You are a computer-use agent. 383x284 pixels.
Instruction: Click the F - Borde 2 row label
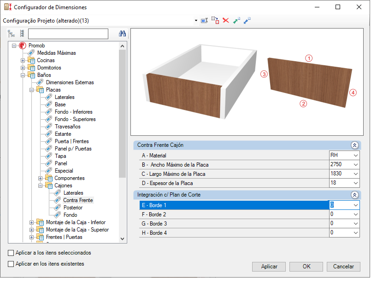point(154,214)
